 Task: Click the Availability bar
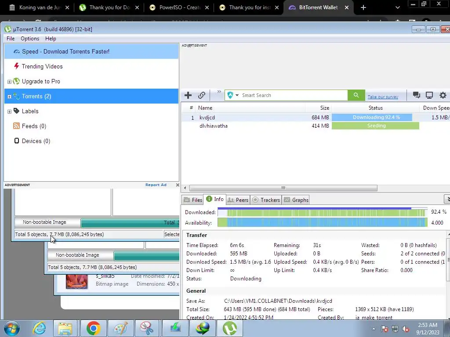pos(323,222)
